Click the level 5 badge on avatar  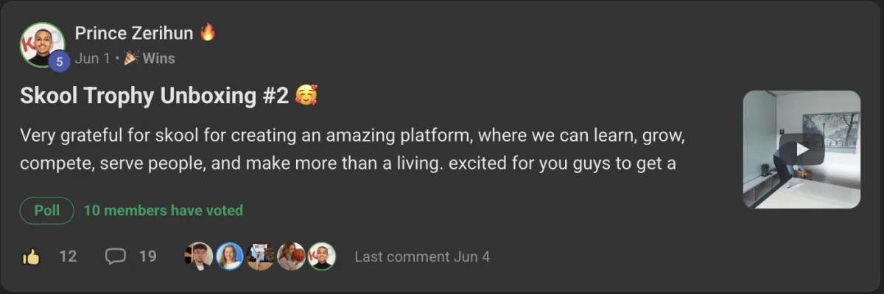pyautogui.click(x=59, y=62)
